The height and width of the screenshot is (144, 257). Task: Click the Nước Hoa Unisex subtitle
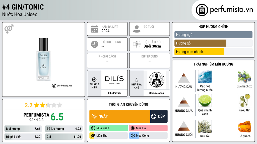tap(20, 14)
